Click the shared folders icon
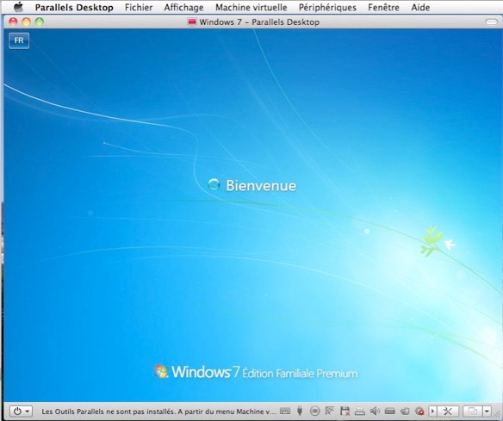The width and height of the screenshot is (503, 421). click(405, 411)
